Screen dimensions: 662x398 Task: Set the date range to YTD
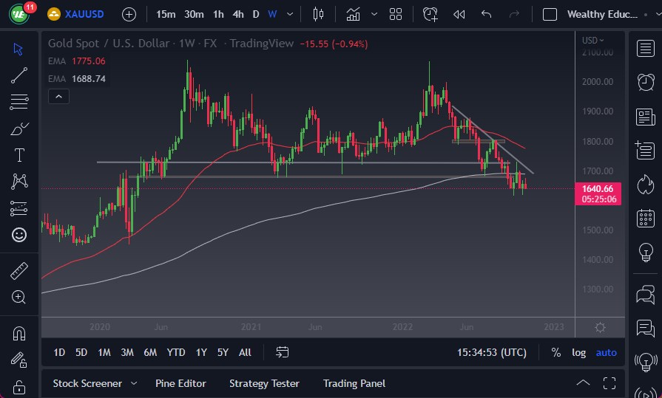point(176,352)
